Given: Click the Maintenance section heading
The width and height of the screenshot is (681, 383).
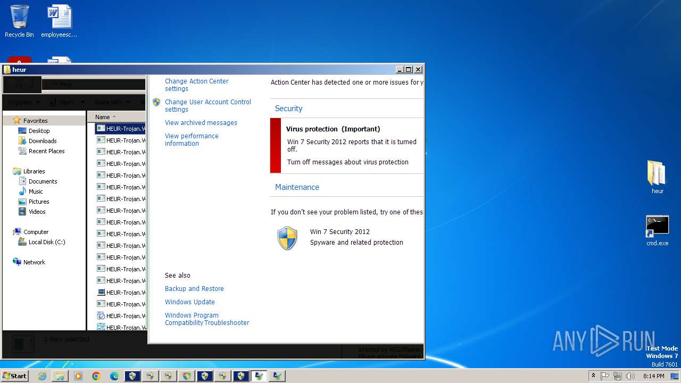Looking at the screenshot, I should (x=297, y=187).
